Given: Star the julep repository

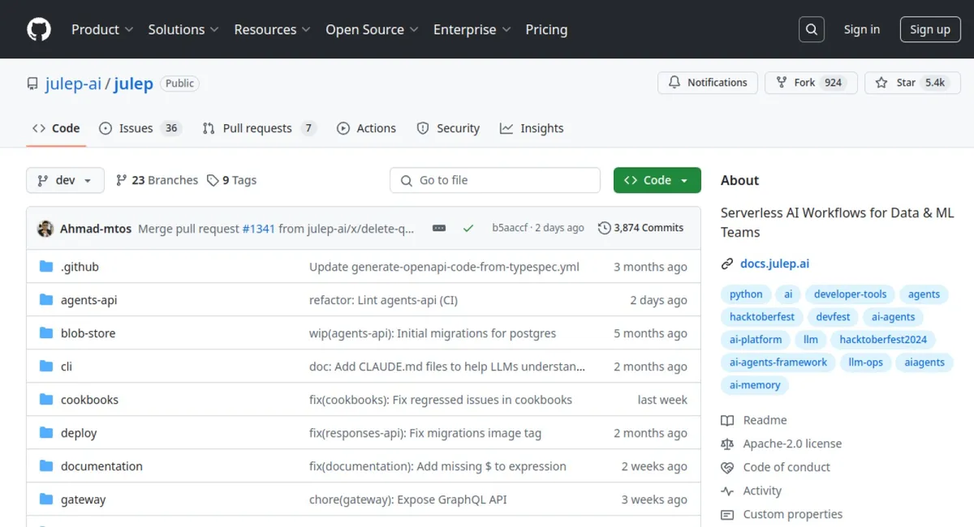Looking at the screenshot, I should click(913, 83).
